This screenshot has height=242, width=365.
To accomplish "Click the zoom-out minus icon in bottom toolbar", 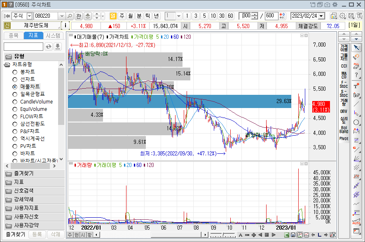I will 247,235.
